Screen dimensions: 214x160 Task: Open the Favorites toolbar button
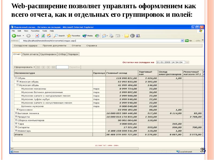74,35
